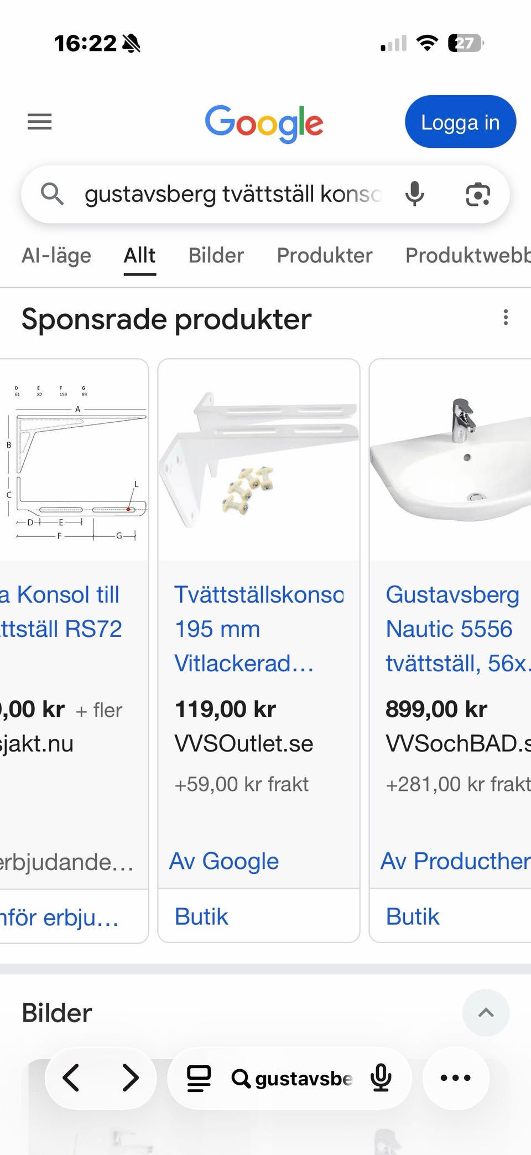The image size is (531, 1155).
Task: Open the browser more options menu
Action: pyautogui.click(x=455, y=1078)
